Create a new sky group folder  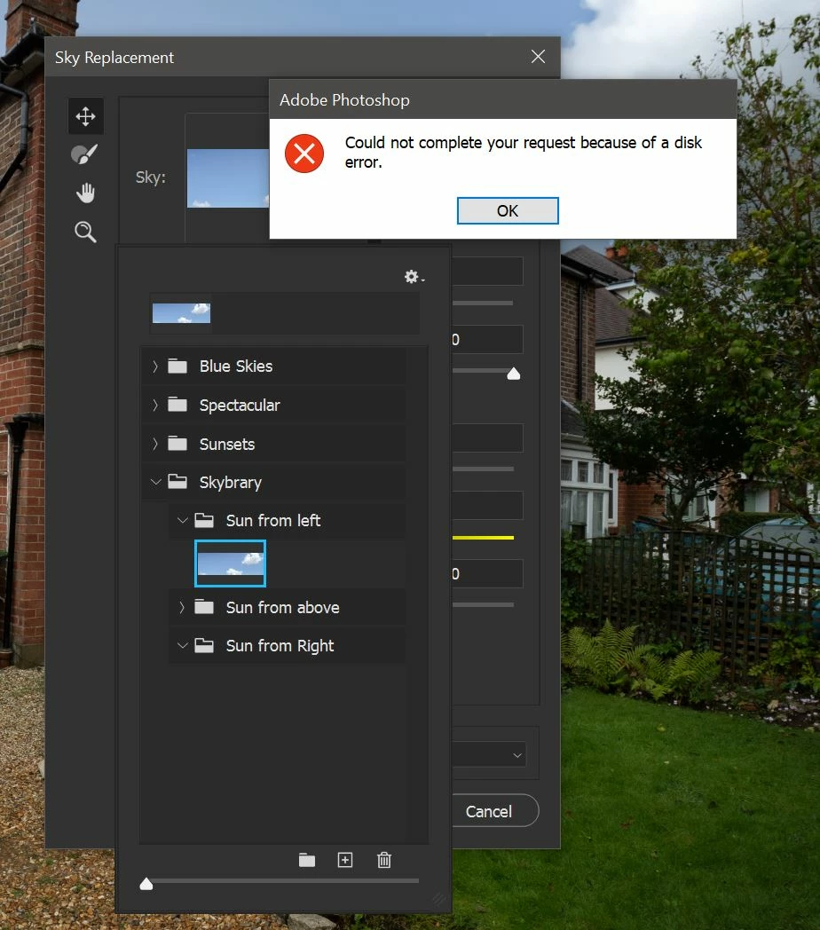pos(307,860)
